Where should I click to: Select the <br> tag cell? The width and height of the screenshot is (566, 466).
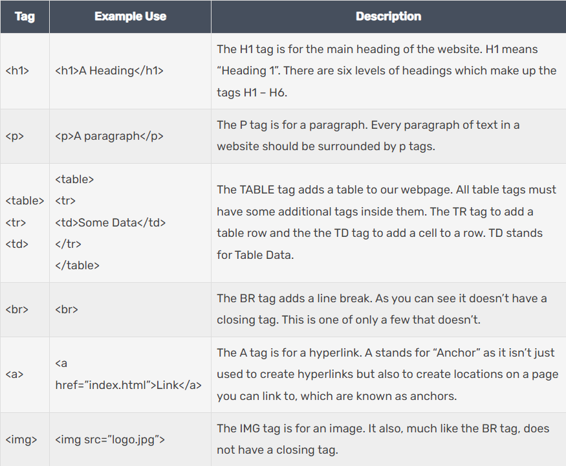(17, 309)
